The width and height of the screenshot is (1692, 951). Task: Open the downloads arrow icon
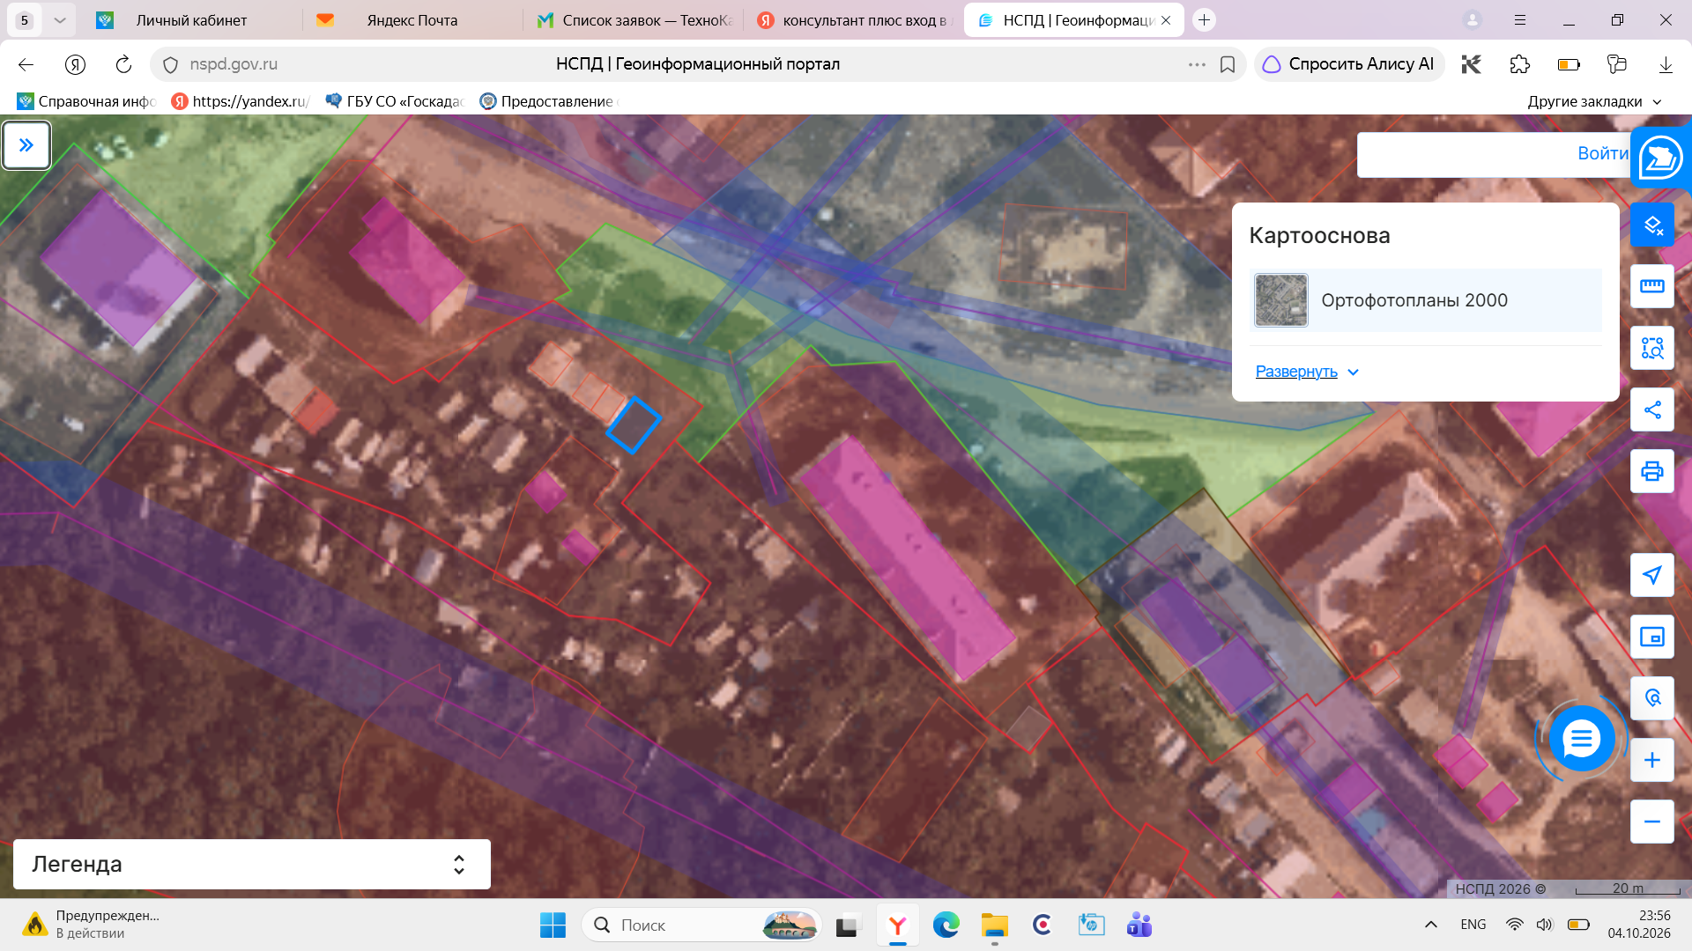pyautogui.click(x=1666, y=64)
